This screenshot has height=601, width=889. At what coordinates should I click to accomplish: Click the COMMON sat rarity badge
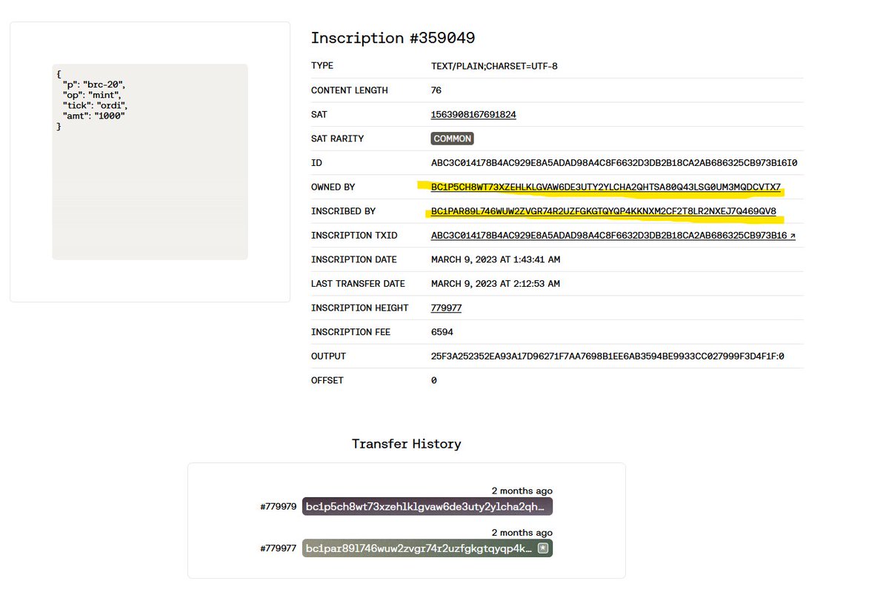point(452,139)
